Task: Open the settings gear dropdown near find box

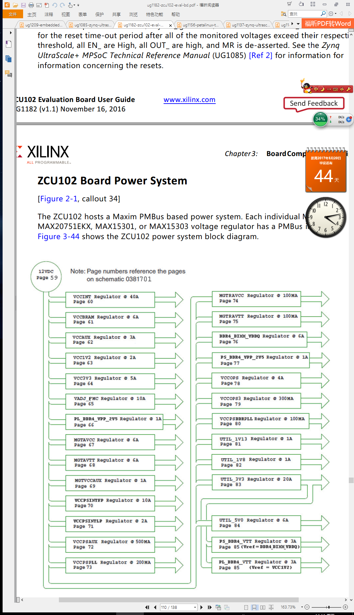Action: [332, 14]
